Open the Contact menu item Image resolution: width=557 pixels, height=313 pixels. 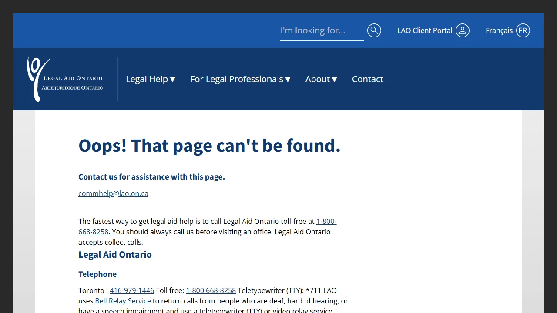367,79
